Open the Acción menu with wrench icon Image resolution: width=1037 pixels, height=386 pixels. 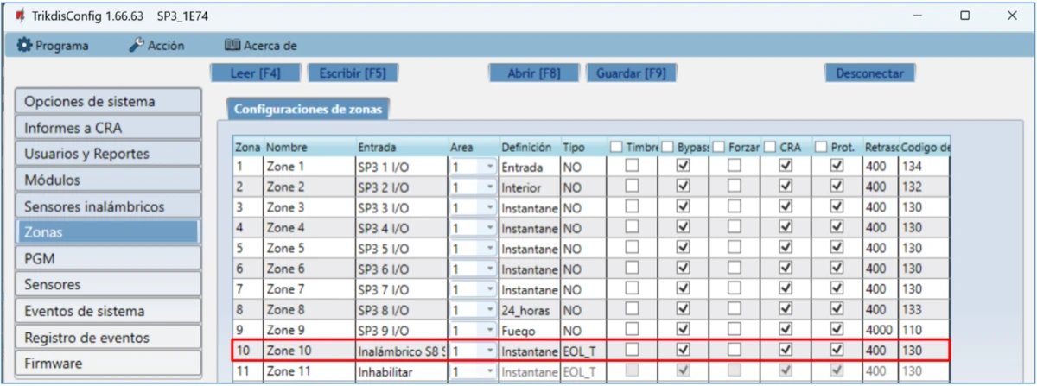pos(156,46)
